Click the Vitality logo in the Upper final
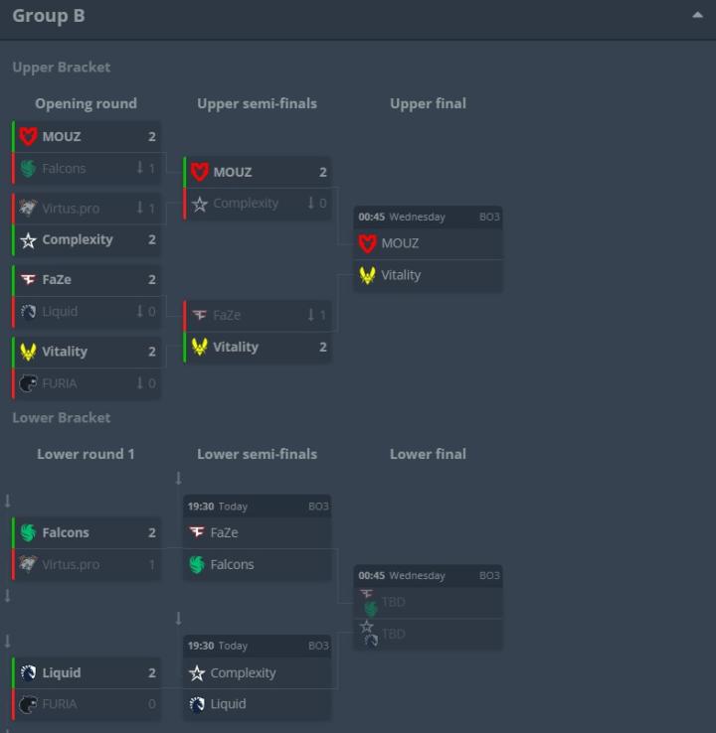This screenshot has height=733, width=716. pyautogui.click(x=368, y=275)
